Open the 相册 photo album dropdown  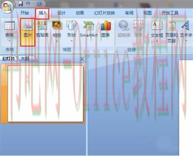point(57,41)
